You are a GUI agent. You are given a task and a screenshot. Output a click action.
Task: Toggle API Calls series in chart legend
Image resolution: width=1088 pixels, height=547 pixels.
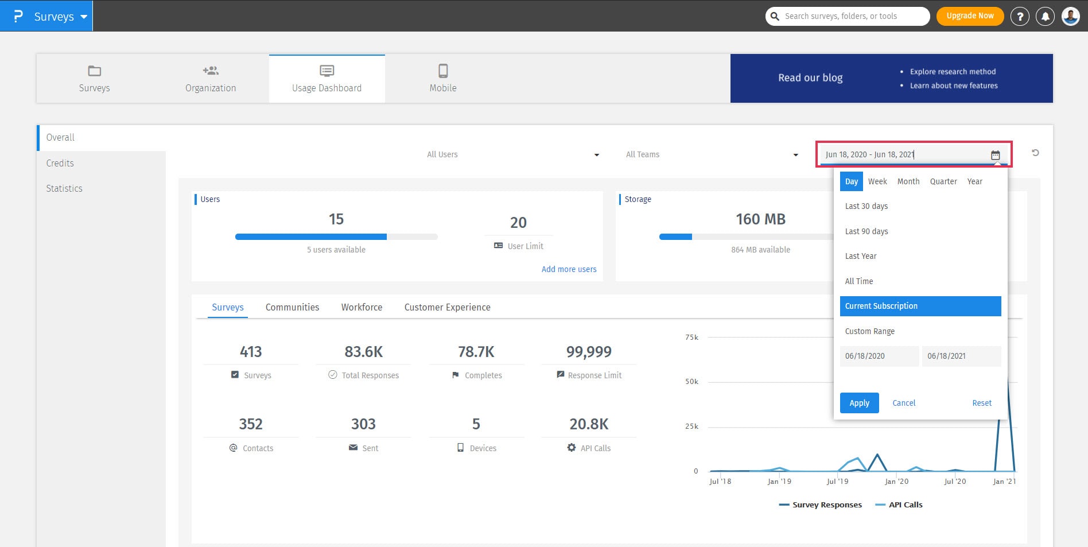pyautogui.click(x=899, y=505)
